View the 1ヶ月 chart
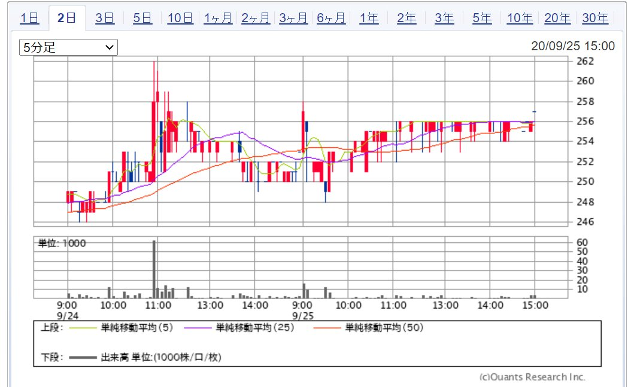Image resolution: width=628 pixels, height=387 pixels. click(218, 18)
